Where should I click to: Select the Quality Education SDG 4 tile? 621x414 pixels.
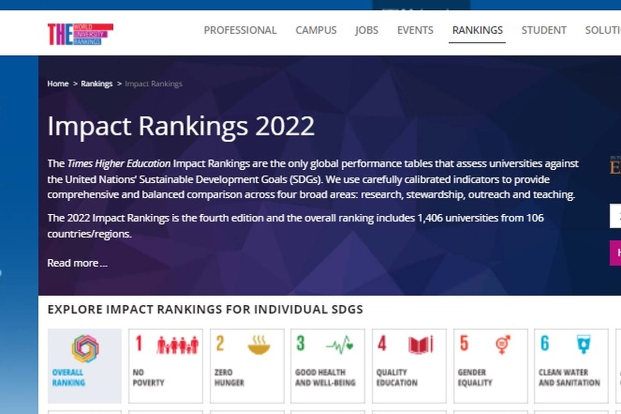point(409,366)
